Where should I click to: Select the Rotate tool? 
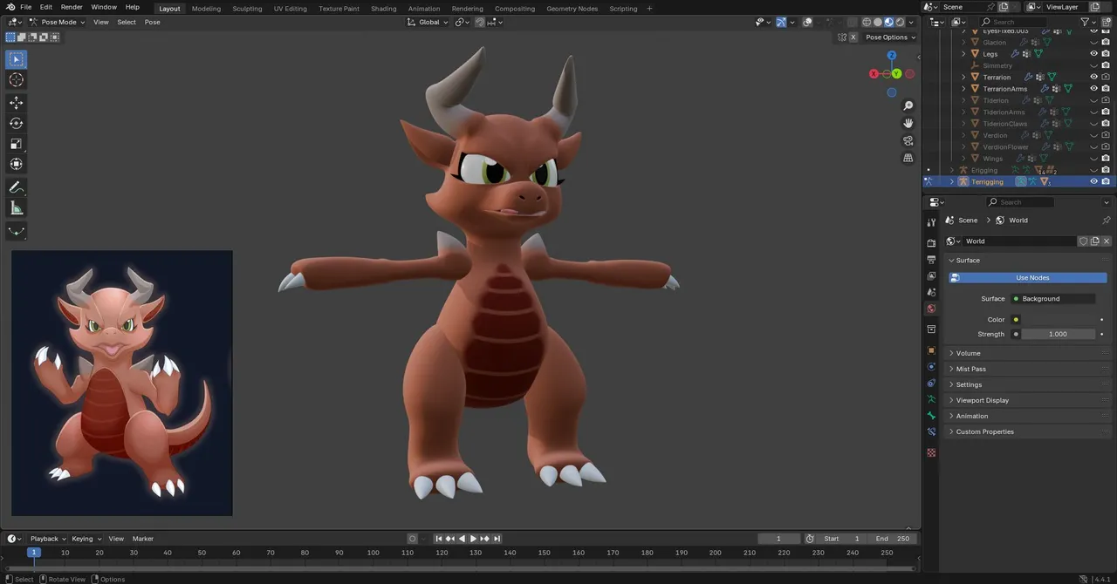17,123
